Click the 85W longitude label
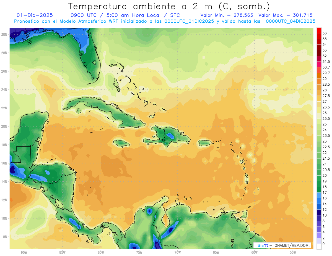Screen dimensions: 332x256 click(x=62, y=252)
